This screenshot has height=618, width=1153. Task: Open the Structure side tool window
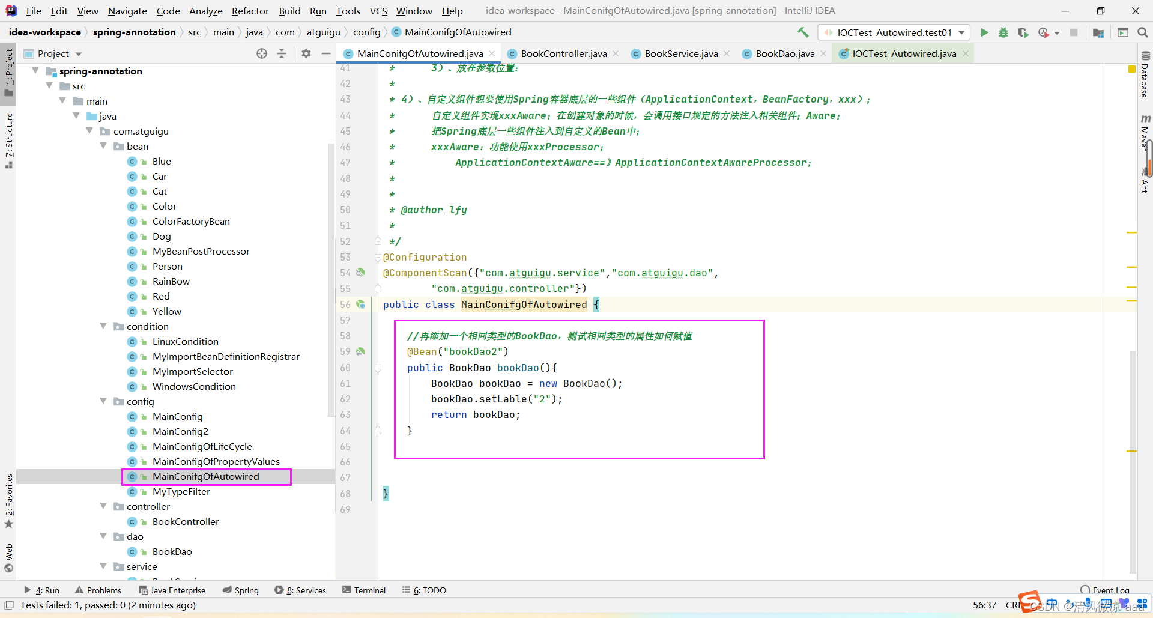[x=8, y=141]
